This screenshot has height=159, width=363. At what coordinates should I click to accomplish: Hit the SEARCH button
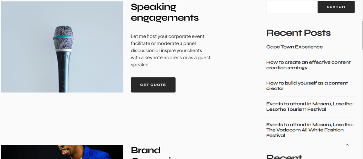pos(336,7)
